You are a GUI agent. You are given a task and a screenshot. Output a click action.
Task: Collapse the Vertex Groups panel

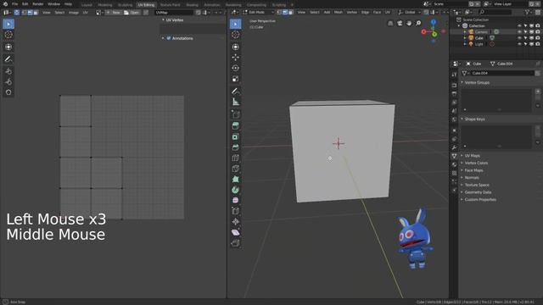coord(462,83)
